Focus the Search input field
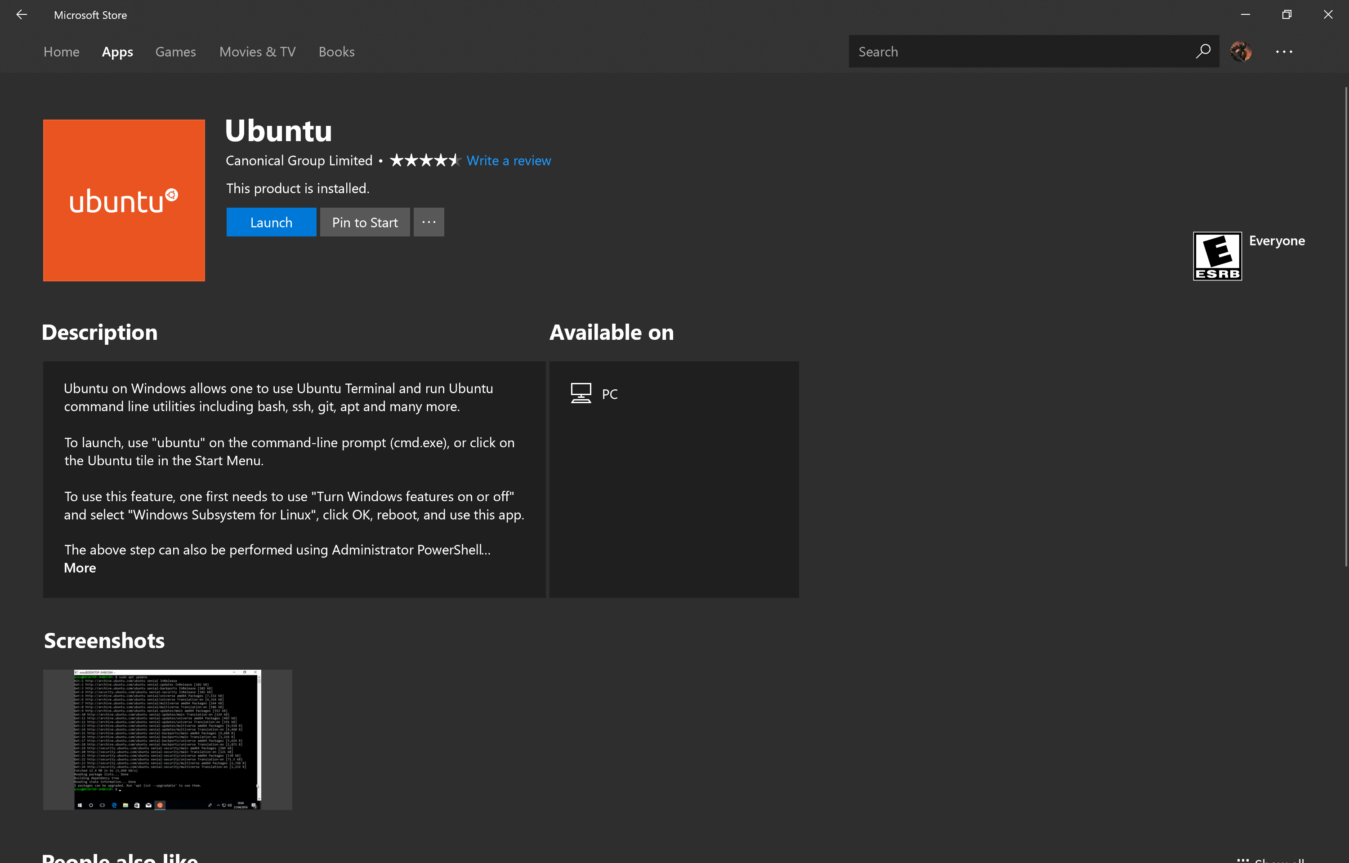The width and height of the screenshot is (1349, 863). point(1020,52)
